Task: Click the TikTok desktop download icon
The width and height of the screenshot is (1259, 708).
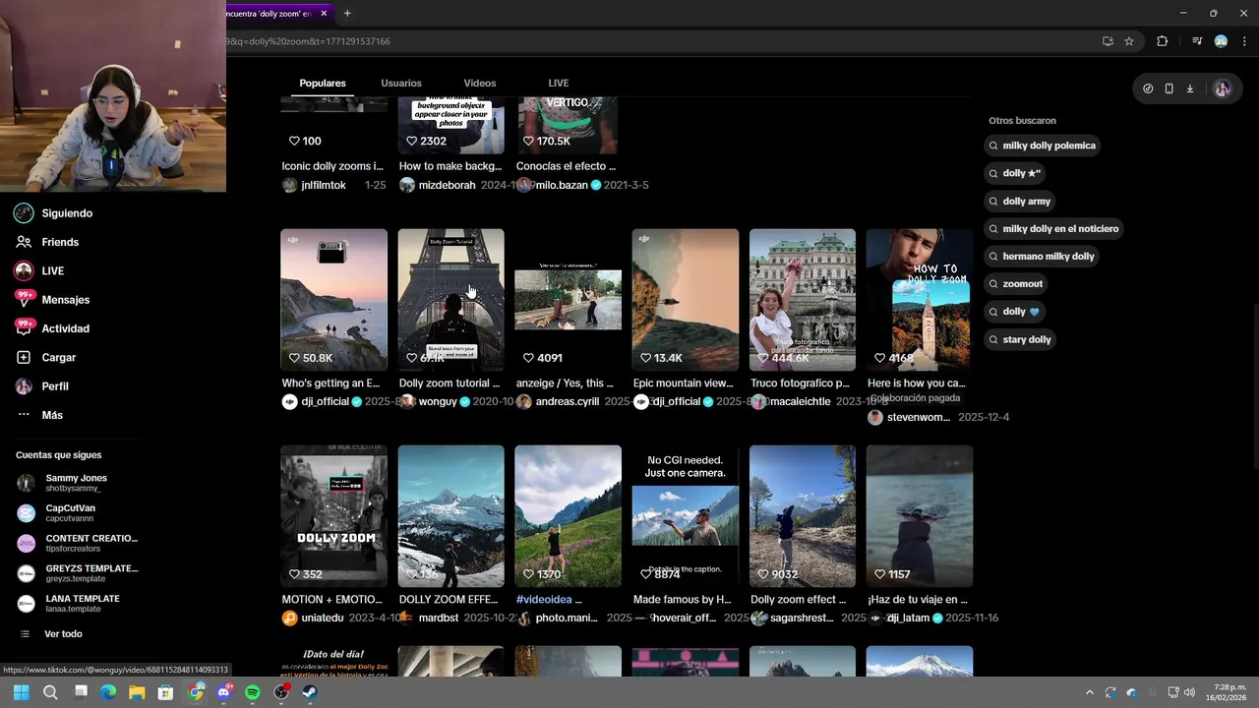Action: pos(1189,88)
